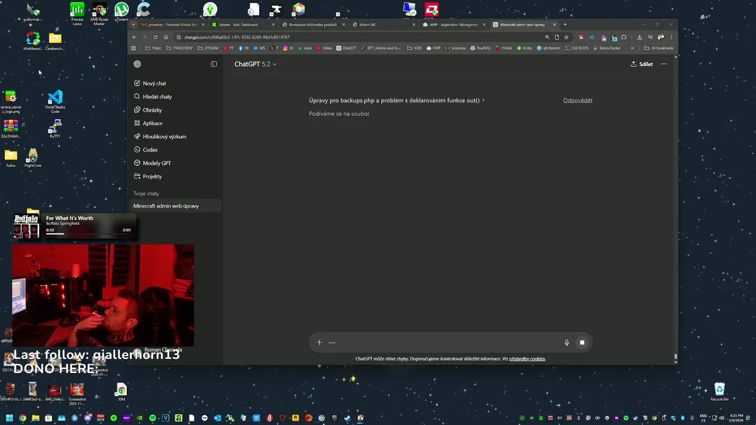756x425 pixels.
Task: Collapse the ChatGPT sidebar panel
Action: [x=214, y=64]
